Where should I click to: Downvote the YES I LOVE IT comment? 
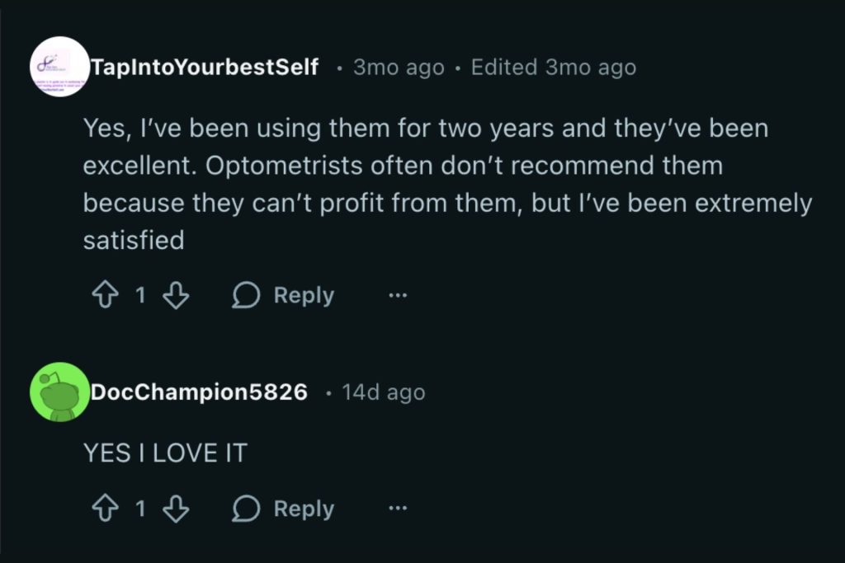click(176, 508)
